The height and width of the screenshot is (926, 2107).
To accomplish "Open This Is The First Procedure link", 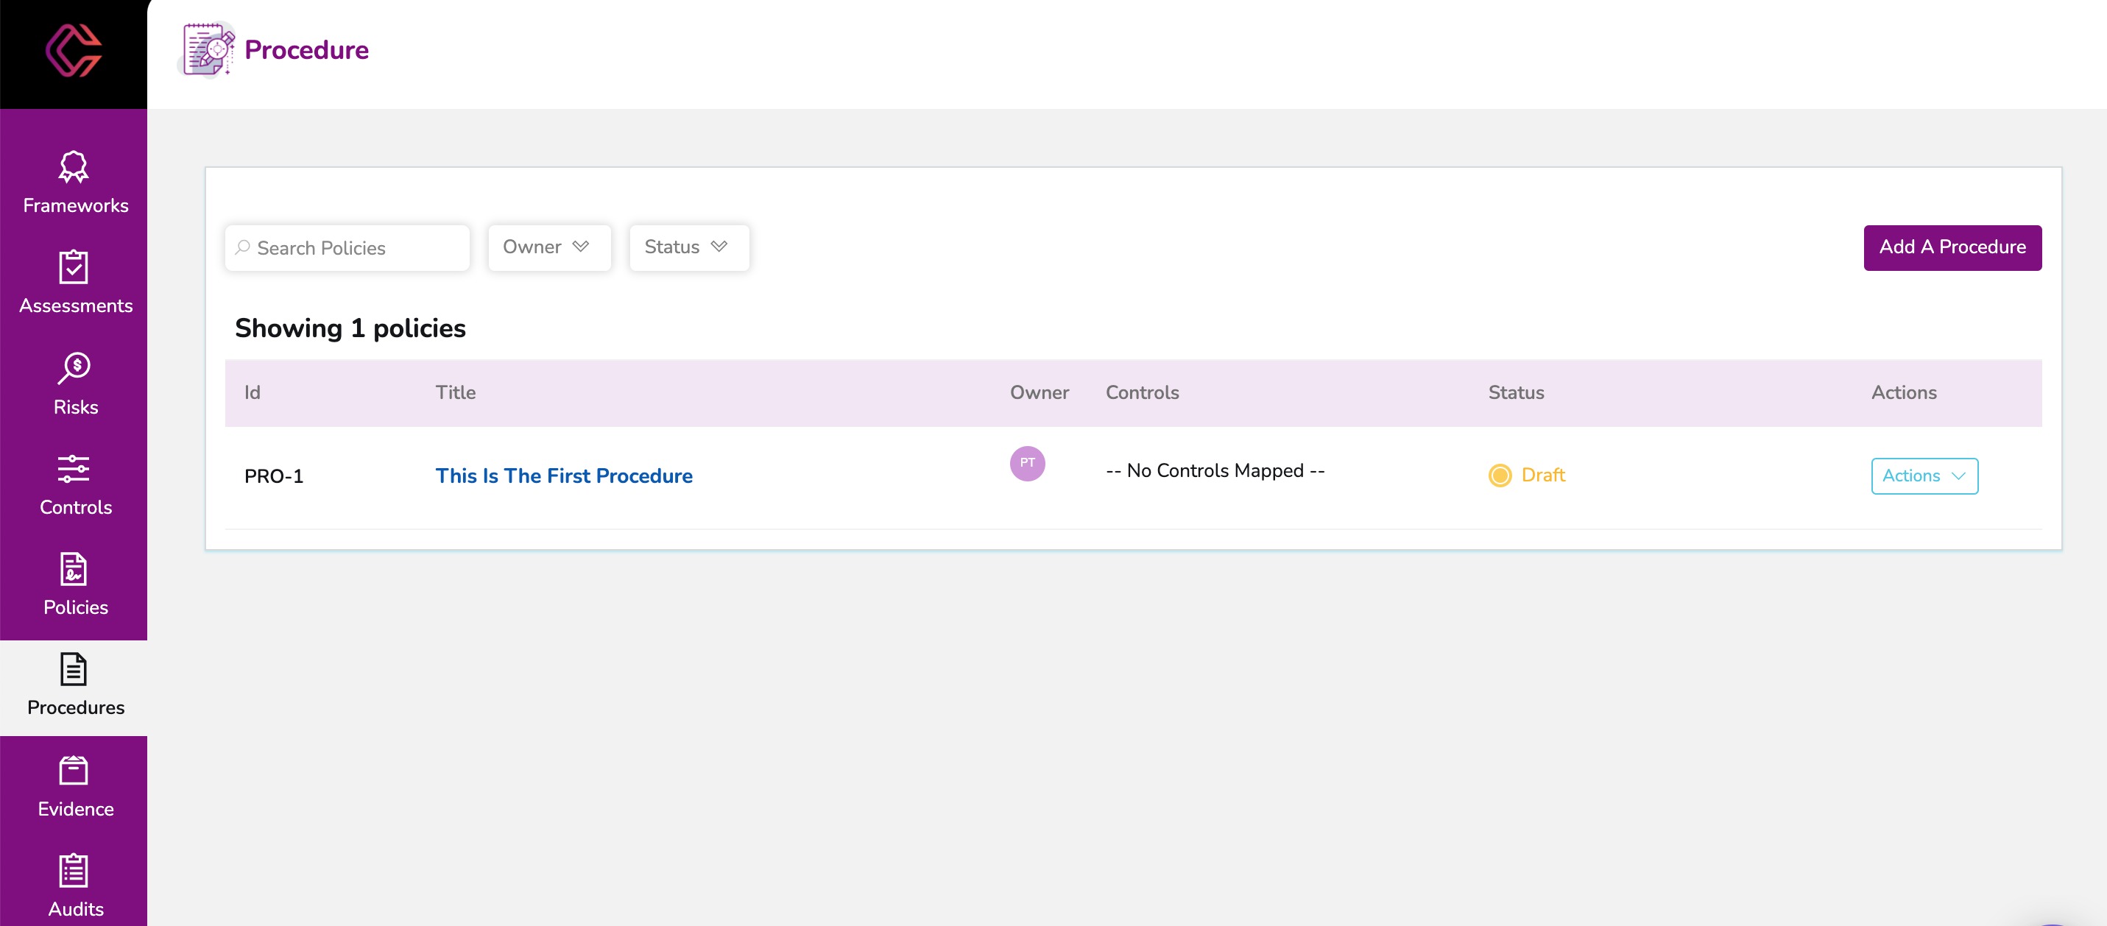I will 563,476.
